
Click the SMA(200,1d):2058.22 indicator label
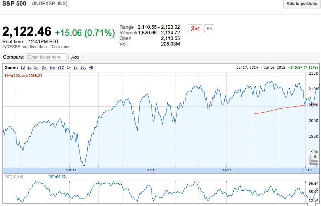(24, 75)
